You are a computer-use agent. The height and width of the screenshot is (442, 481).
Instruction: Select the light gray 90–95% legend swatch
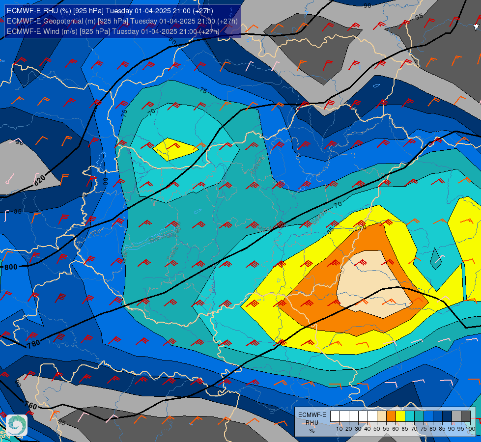[456, 416]
